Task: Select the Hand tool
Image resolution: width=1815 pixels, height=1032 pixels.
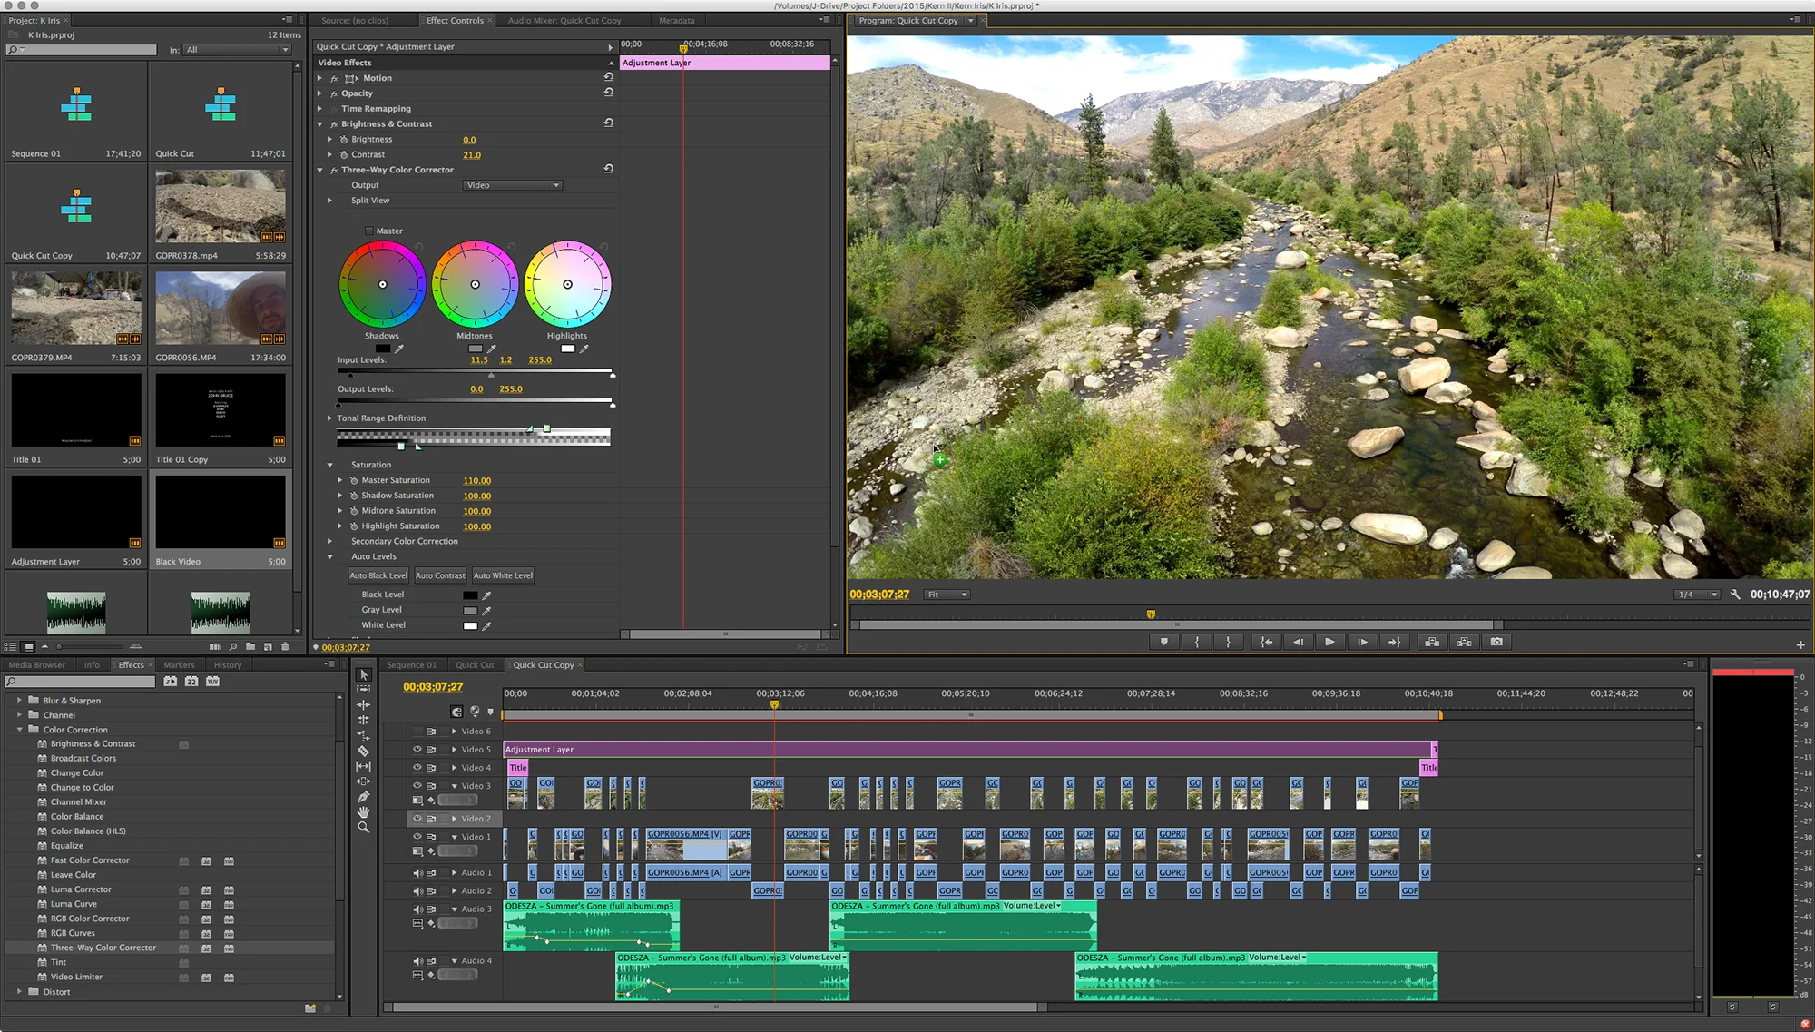Action: [x=363, y=811]
